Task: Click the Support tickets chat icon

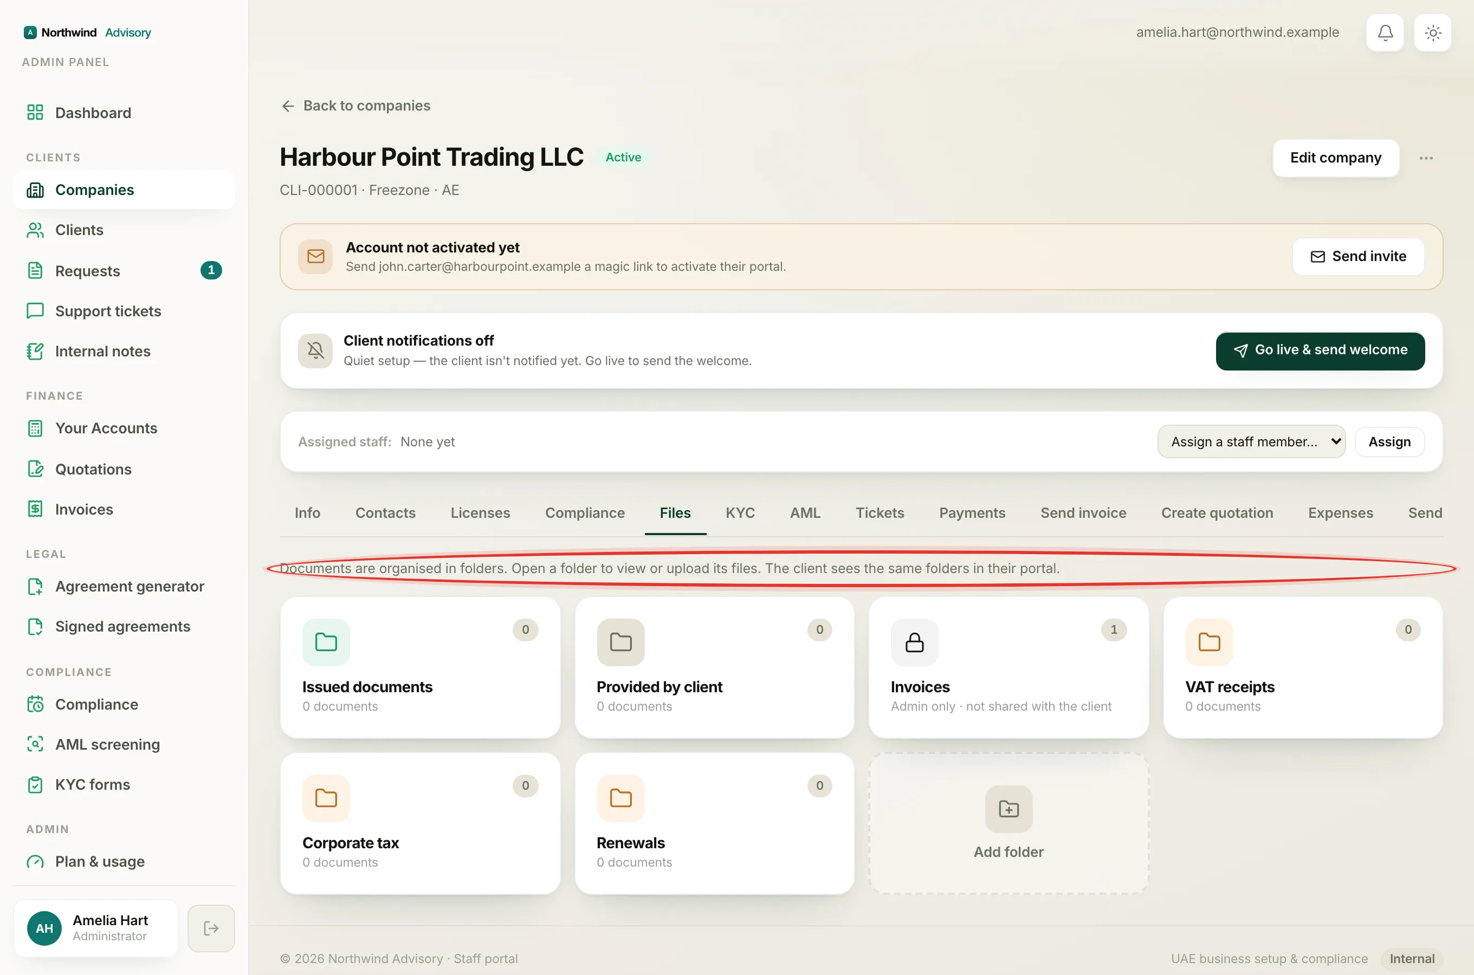Action: click(35, 311)
